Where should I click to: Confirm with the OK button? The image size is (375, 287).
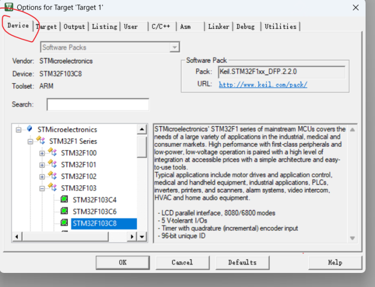122,263
